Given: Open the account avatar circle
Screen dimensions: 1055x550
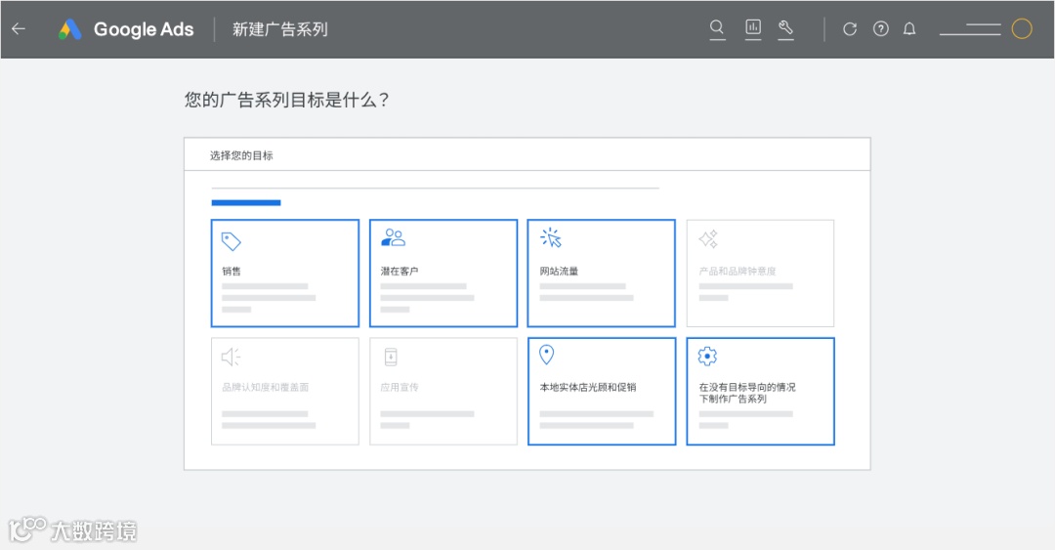Looking at the screenshot, I should [1022, 29].
